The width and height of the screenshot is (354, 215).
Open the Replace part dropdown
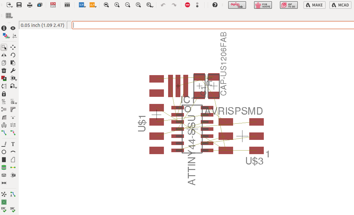pyautogui.click(x=14, y=78)
